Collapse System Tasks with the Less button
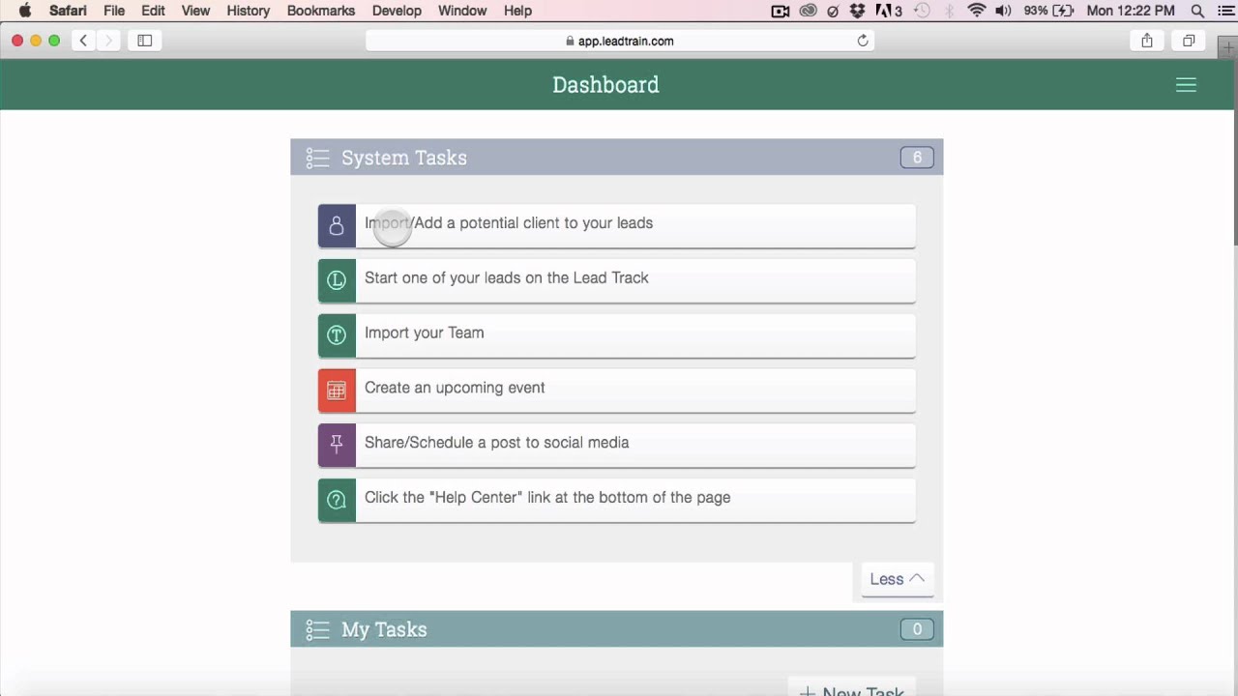Image resolution: width=1238 pixels, height=696 pixels. pos(898,579)
